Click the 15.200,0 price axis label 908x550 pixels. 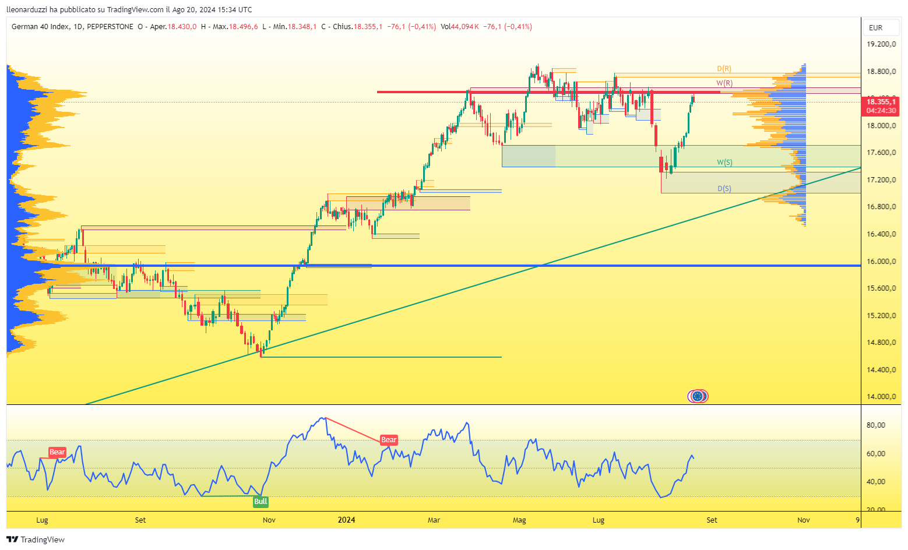881,316
